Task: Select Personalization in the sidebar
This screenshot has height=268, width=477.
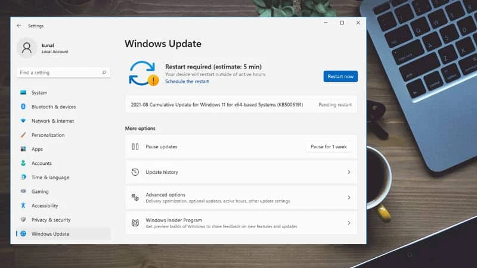Action: [x=63, y=135]
